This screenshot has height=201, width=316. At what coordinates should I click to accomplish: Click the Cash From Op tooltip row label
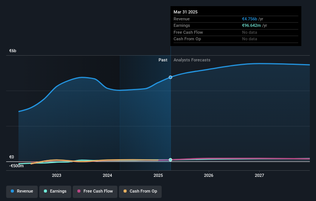[187, 39]
